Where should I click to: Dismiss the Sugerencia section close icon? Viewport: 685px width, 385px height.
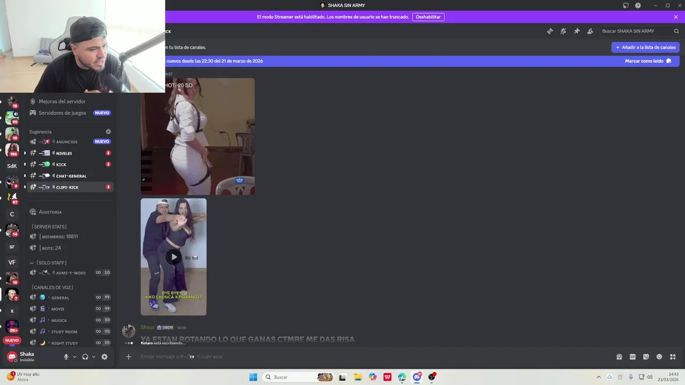pos(108,132)
